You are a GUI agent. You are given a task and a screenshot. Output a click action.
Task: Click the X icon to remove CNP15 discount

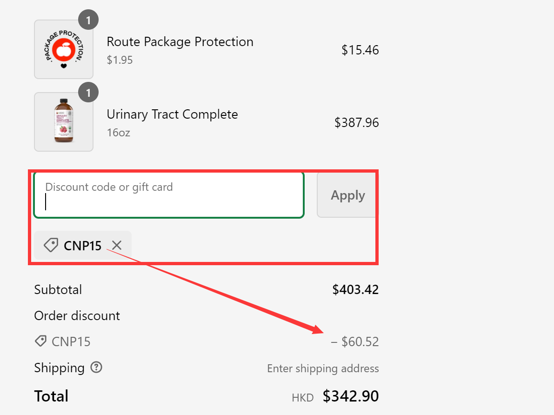coord(117,245)
